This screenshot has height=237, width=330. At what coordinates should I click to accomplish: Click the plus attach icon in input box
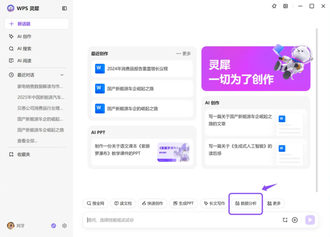295,220
